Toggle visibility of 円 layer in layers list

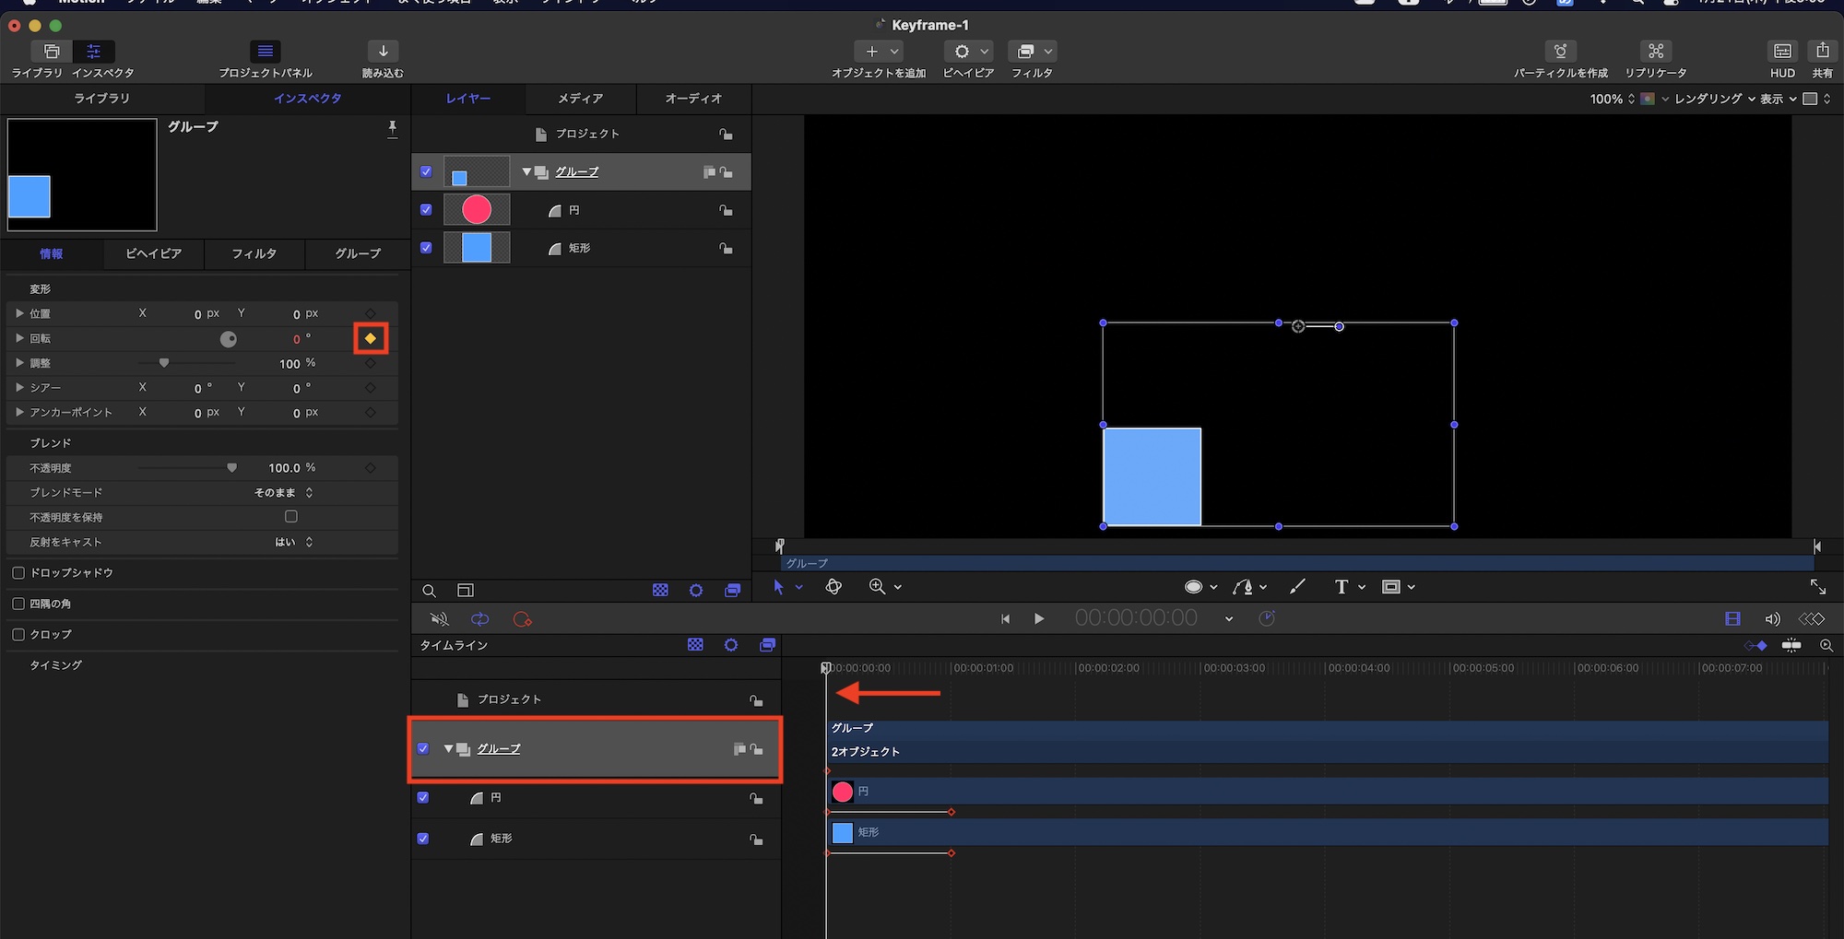[426, 210]
